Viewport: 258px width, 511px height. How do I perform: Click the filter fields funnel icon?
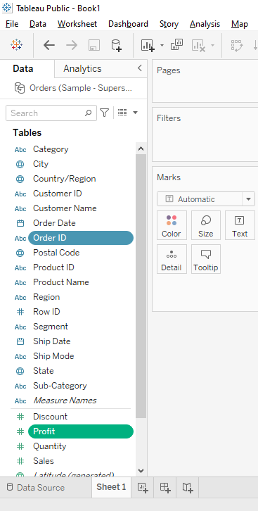pyautogui.click(x=104, y=113)
